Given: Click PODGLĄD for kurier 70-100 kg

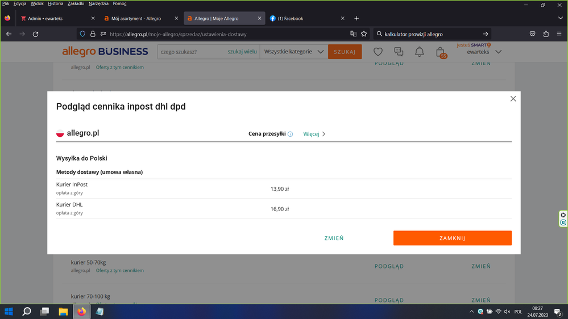Looking at the screenshot, I should click(389, 300).
